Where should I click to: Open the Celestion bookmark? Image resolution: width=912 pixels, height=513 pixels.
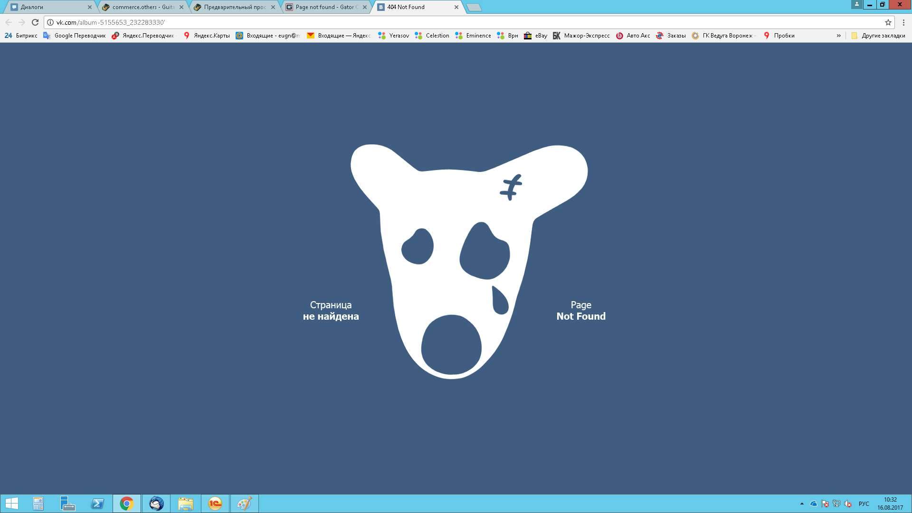(432, 36)
